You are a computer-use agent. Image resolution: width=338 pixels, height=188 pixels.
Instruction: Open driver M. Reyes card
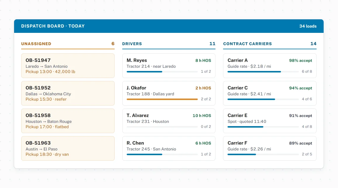point(169,66)
